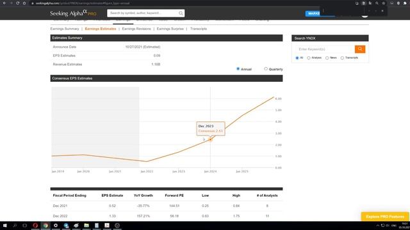
Task: Click the Announce Date value 10/27/2021 (Estimated)
Action: [143, 47]
